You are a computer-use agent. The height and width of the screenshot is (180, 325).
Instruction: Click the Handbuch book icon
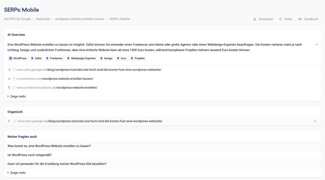pyautogui.click(x=300, y=19)
